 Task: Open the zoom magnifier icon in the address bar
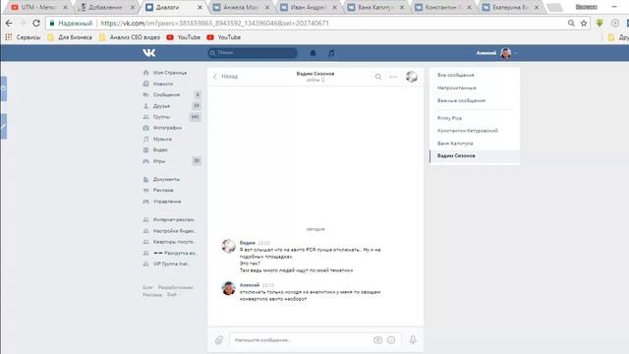pyautogui.click(x=571, y=24)
